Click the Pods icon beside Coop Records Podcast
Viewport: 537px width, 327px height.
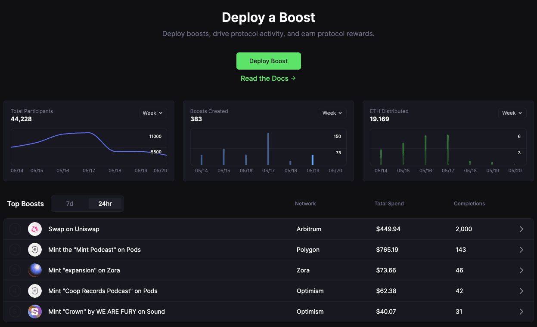click(35, 291)
